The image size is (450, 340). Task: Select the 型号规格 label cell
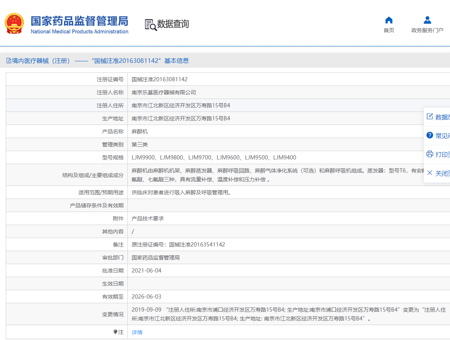pos(67,158)
